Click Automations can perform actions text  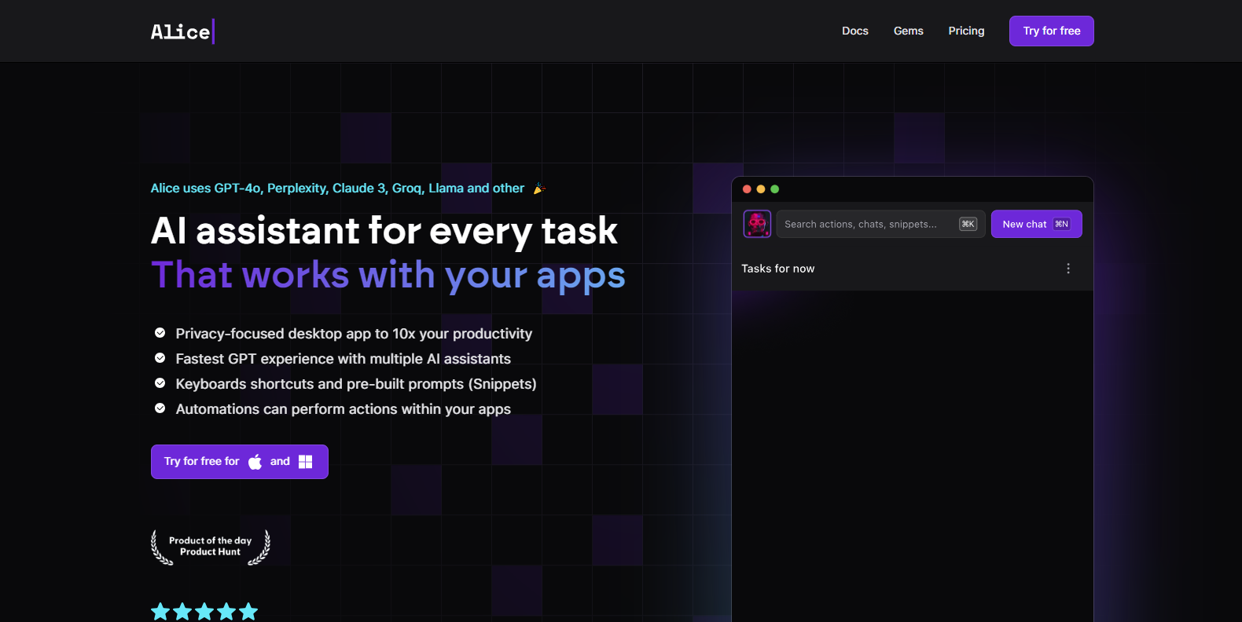tap(343, 409)
